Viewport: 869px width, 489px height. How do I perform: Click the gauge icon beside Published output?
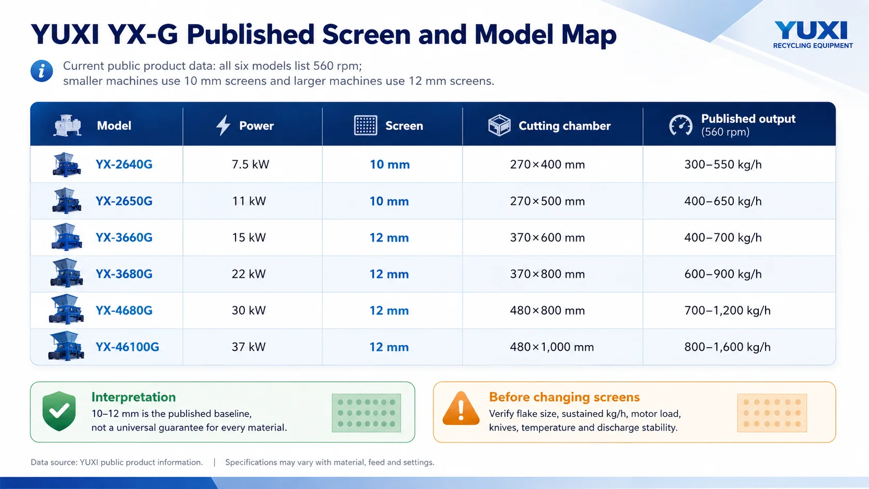(681, 125)
